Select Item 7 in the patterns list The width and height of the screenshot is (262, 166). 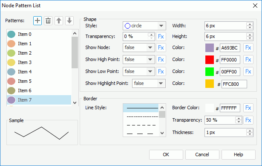[x=39, y=100]
